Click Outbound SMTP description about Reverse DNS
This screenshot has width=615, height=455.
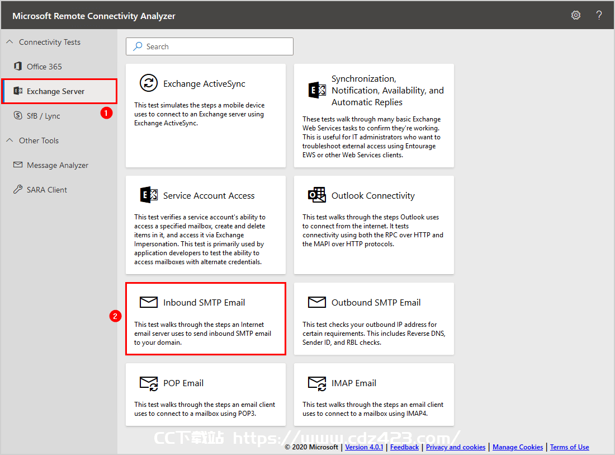[x=374, y=334]
